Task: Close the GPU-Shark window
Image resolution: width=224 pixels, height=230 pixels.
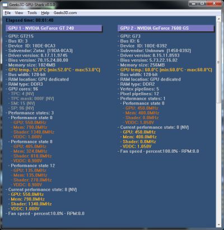Action: pos(214,3)
